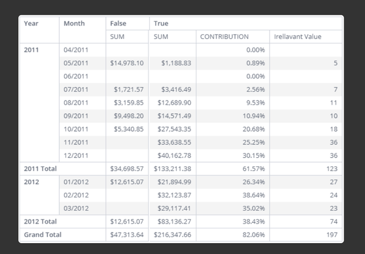The width and height of the screenshot is (365, 254).
Task: Click the Irellavant Value column header
Action: pyautogui.click(x=298, y=37)
